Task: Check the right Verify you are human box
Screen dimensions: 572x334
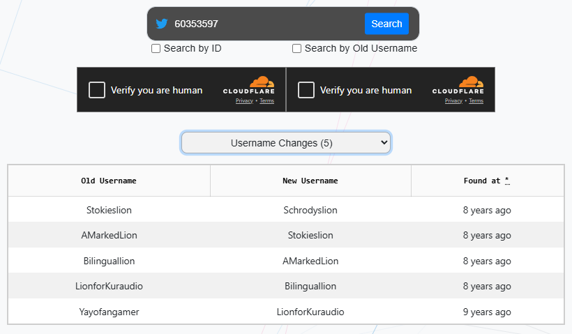Action: (306, 90)
